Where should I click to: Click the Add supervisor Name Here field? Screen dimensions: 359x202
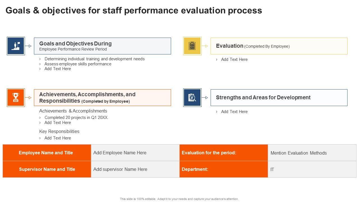coord(135,169)
